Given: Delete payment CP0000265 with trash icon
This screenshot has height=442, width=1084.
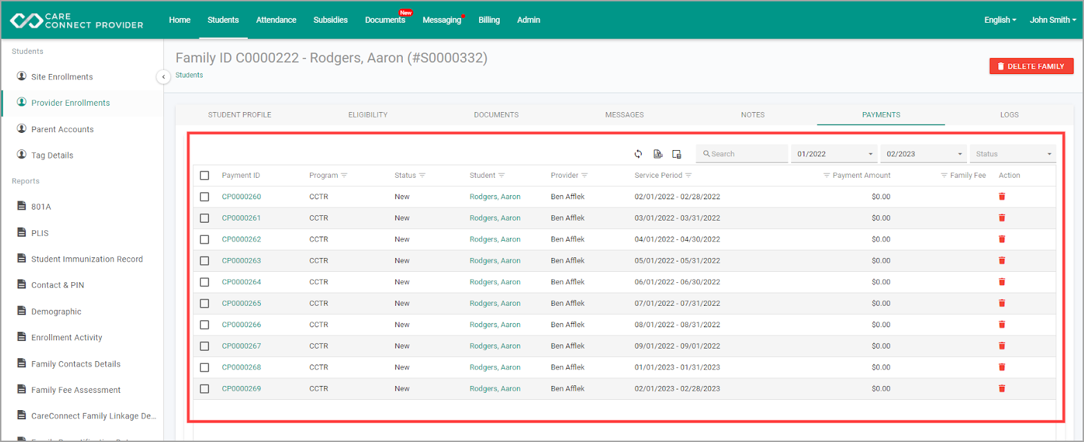Looking at the screenshot, I should click(1002, 303).
